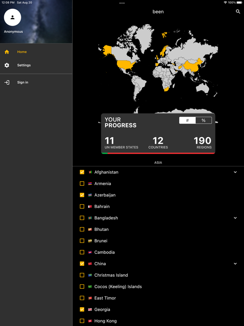
Task: Open search with the magnifier icon
Action: coord(238,11)
